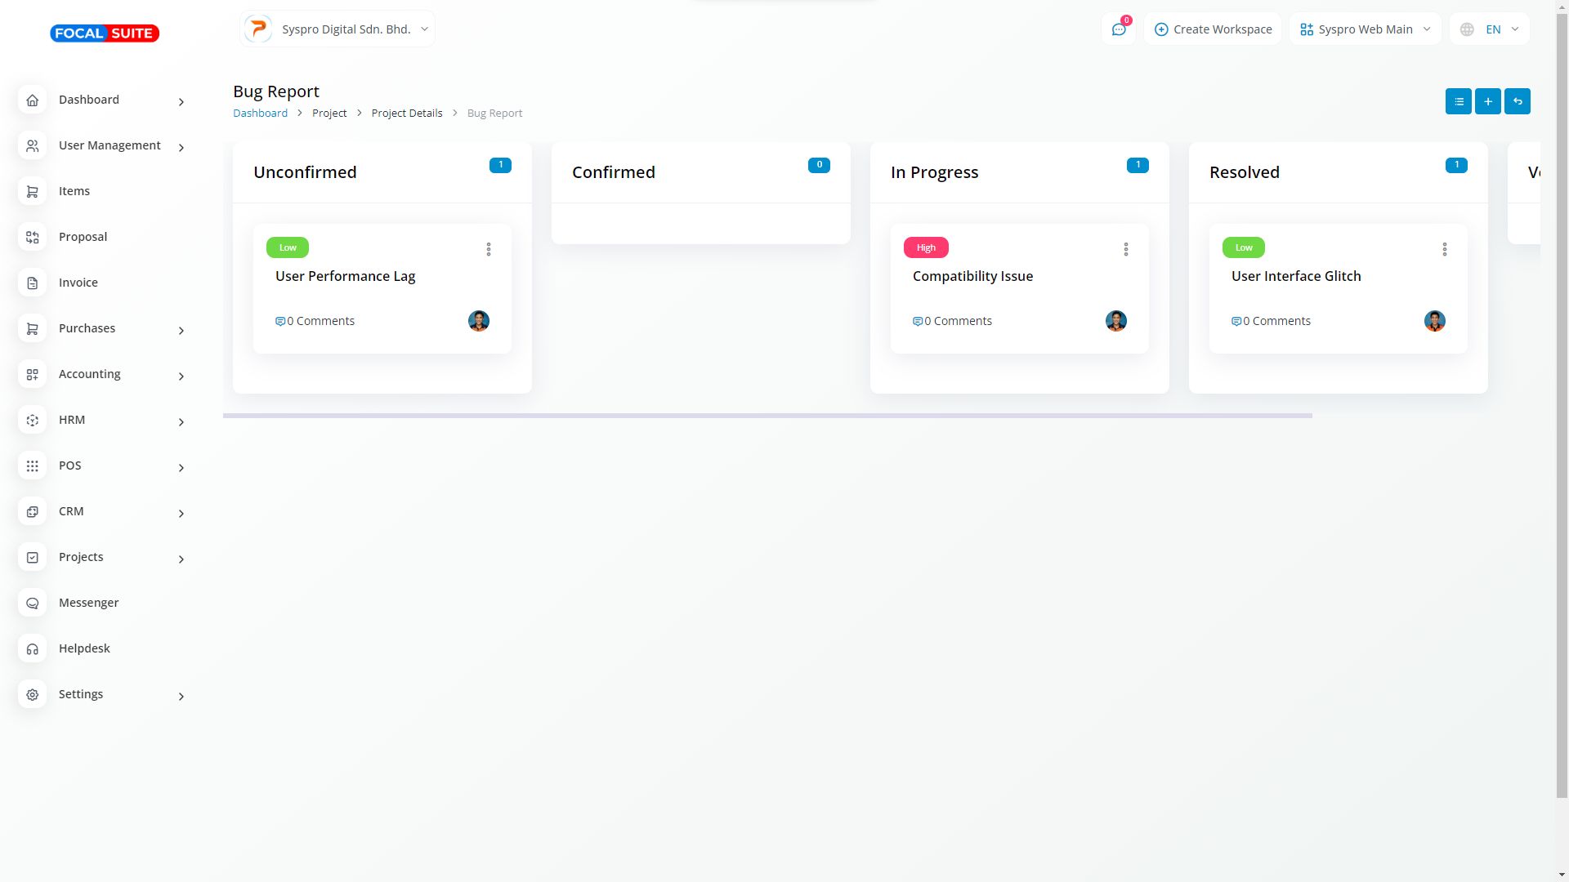The width and height of the screenshot is (1569, 882).
Task: Click the Create Workspace button
Action: point(1213,29)
